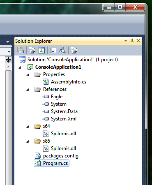Collapse the x86 folder node
Screen dimensions: 152x185
click(28, 141)
